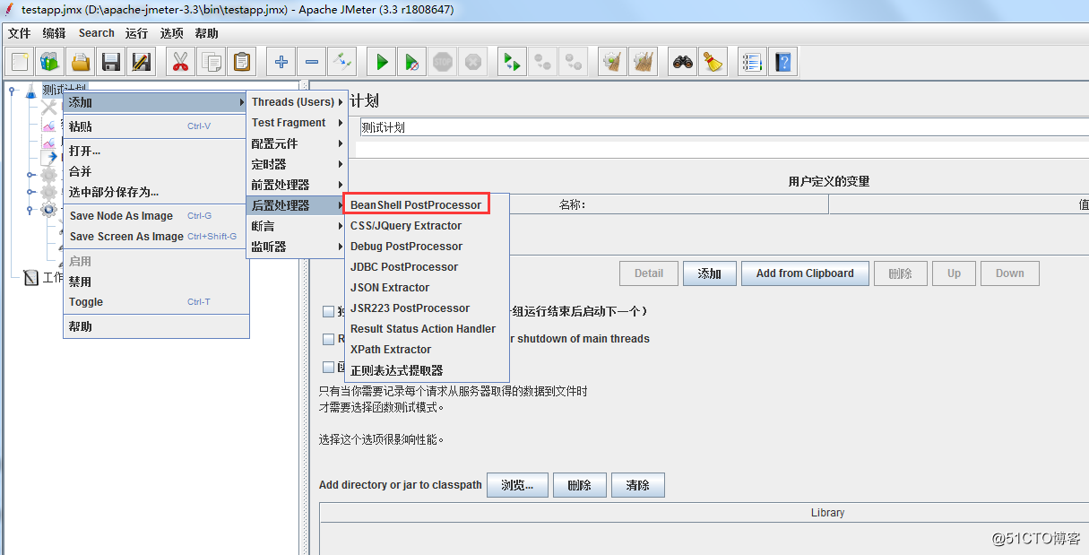Expand the Test Fragment submenu
The image size is (1089, 555).
(x=297, y=123)
